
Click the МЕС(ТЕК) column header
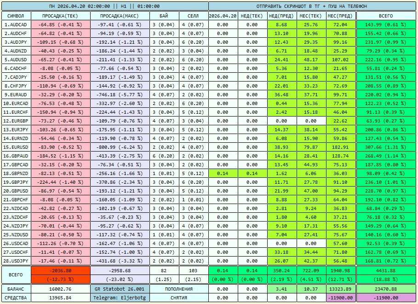pos(311,16)
